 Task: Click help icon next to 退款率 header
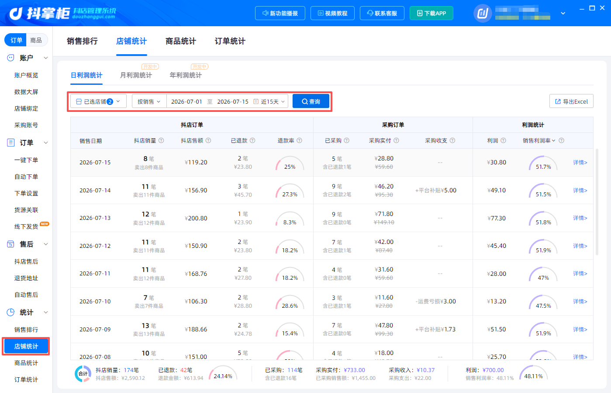click(300, 140)
